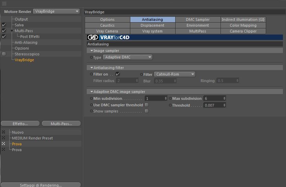Click the Max subdivision stepper arrows

[224, 98]
